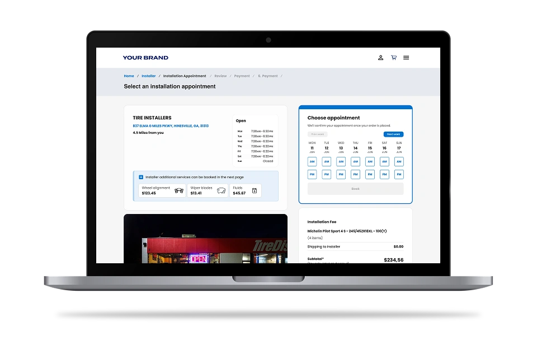This screenshot has width=537, height=340.
Task: Click the blue plus info icon
Action: coord(141,177)
